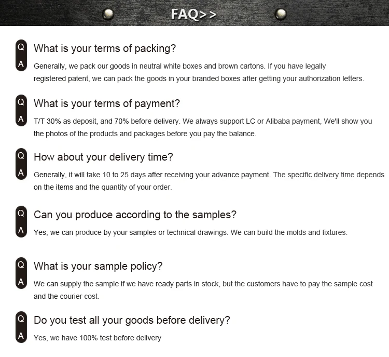Click the Q badge beside the sample policy question

(21, 265)
